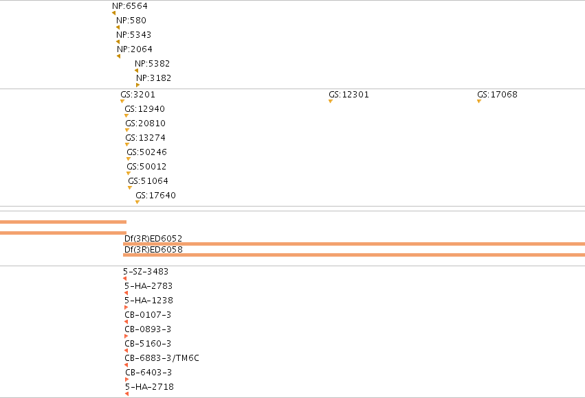
Task: Click the GS:3201 insertion marker triangle
Action: click(x=122, y=102)
